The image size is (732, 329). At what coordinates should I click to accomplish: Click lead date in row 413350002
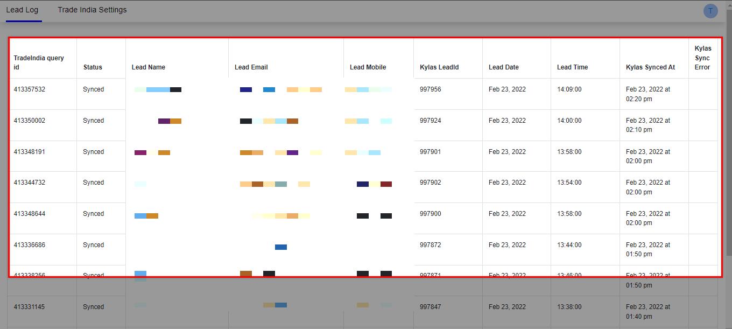(507, 121)
